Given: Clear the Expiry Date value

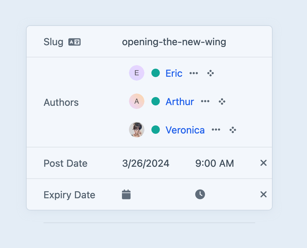Looking at the screenshot, I should [x=264, y=194].
